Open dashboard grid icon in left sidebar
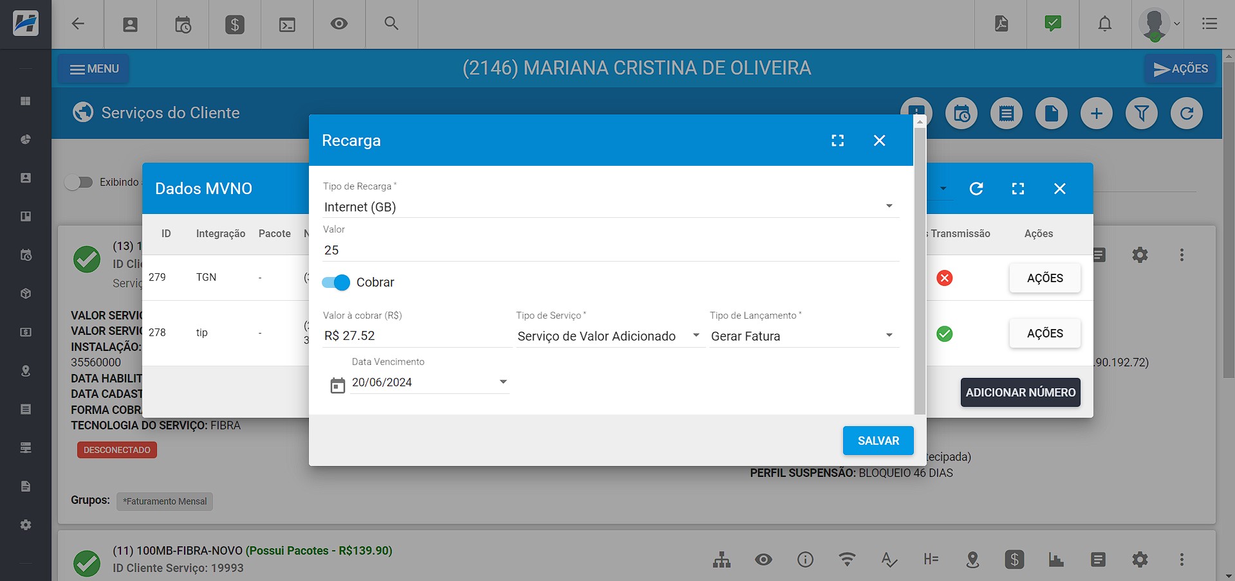The width and height of the screenshot is (1235, 581). pos(26,101)
